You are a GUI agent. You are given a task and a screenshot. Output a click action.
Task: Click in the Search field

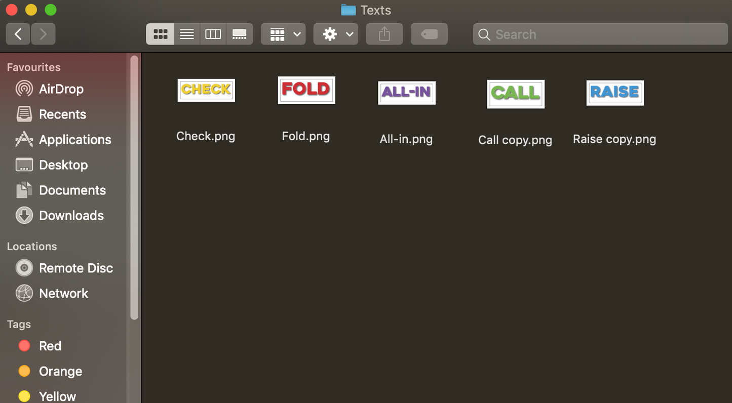(600, 34)
